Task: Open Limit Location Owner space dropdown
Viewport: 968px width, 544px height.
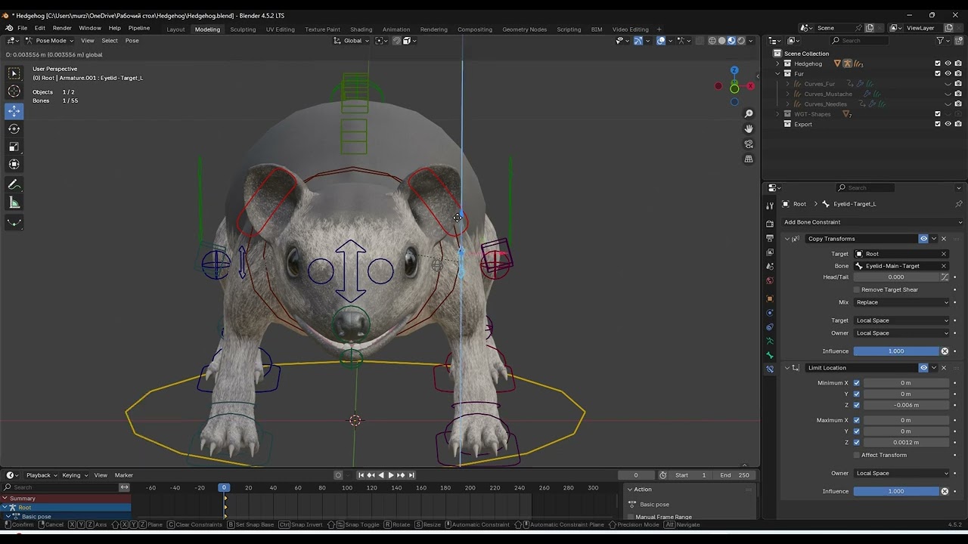Action: coord(901,473)
